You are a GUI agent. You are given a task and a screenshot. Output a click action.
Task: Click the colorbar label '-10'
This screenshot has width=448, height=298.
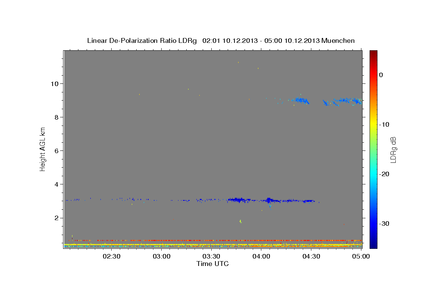coord(384,124)
